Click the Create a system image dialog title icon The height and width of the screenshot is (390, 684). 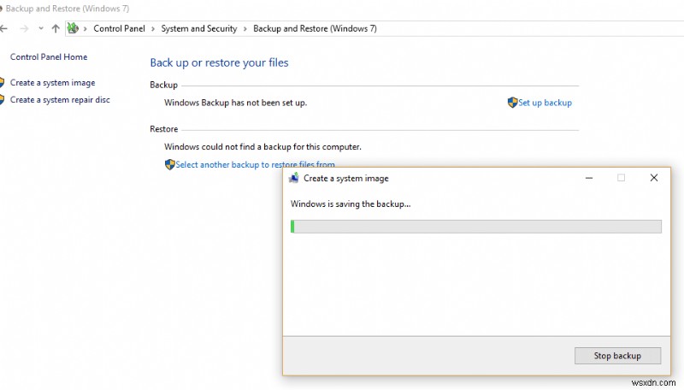294,178
